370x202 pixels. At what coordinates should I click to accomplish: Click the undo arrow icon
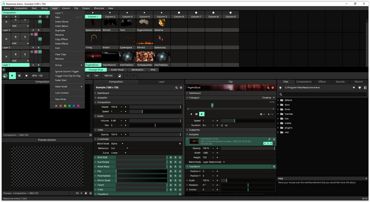[x=127, y=75]
